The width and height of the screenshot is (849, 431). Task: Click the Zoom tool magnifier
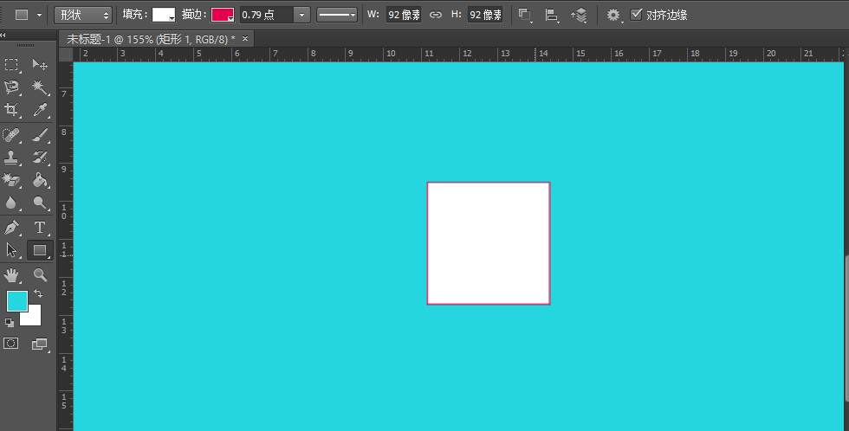[x=40, y=275]
